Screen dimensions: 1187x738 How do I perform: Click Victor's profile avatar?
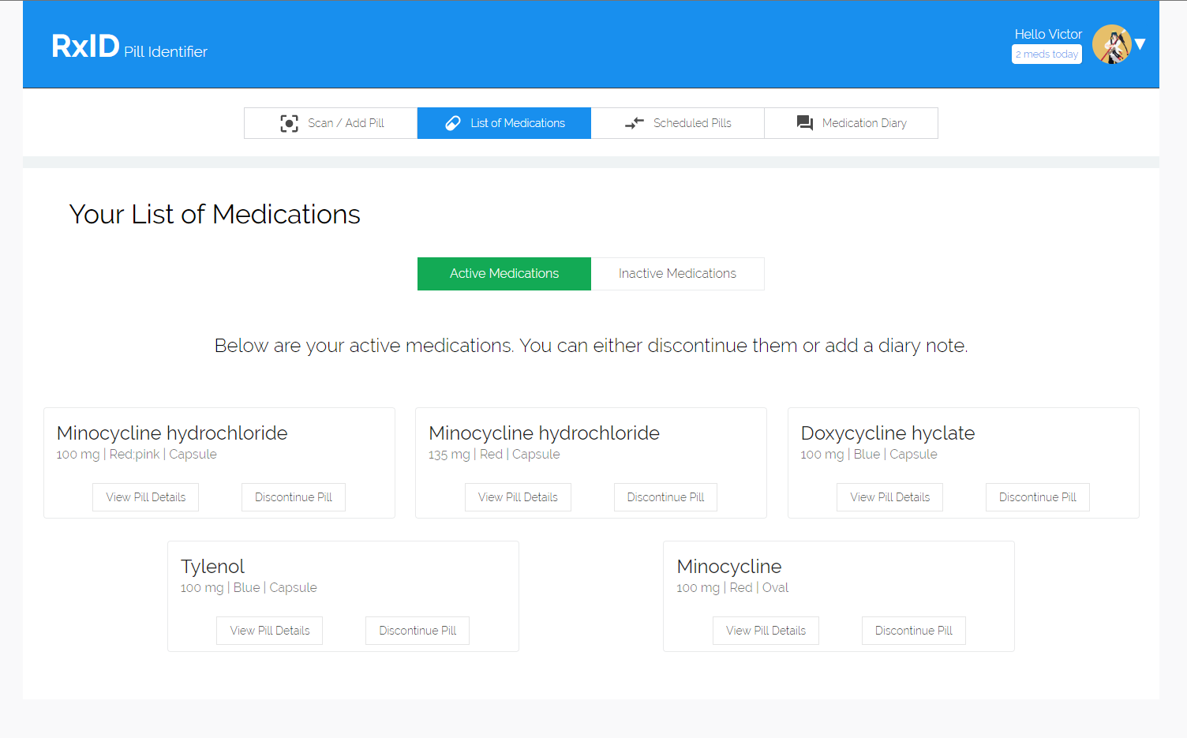click(1111, 44)
